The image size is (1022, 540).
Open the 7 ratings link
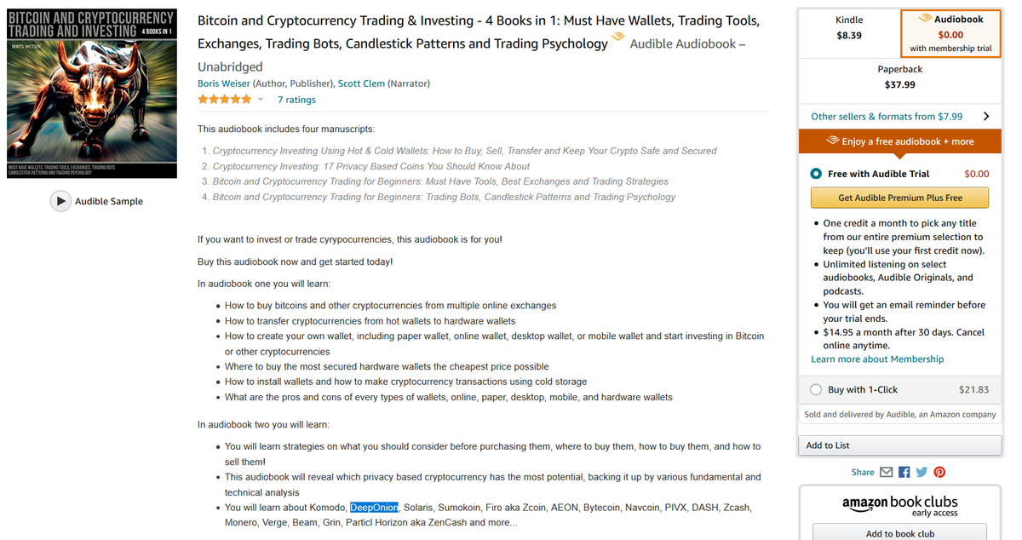pos(296,100)
